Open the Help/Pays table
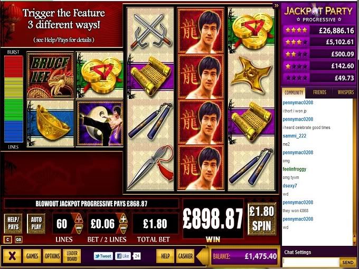 pyautogui.click(x=13, y=223)
